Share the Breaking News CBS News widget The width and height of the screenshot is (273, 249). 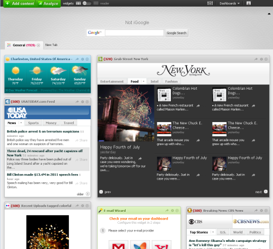pos(256,211)
